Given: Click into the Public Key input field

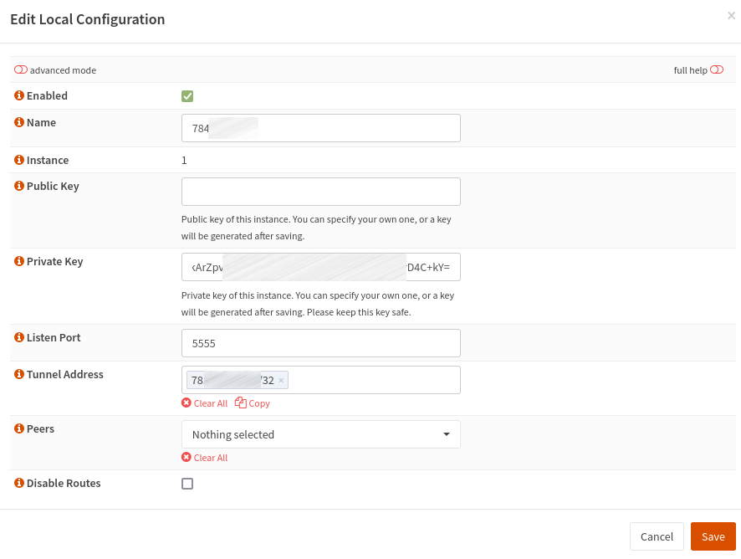Looking at the screenshot, I should pos(320,192).
